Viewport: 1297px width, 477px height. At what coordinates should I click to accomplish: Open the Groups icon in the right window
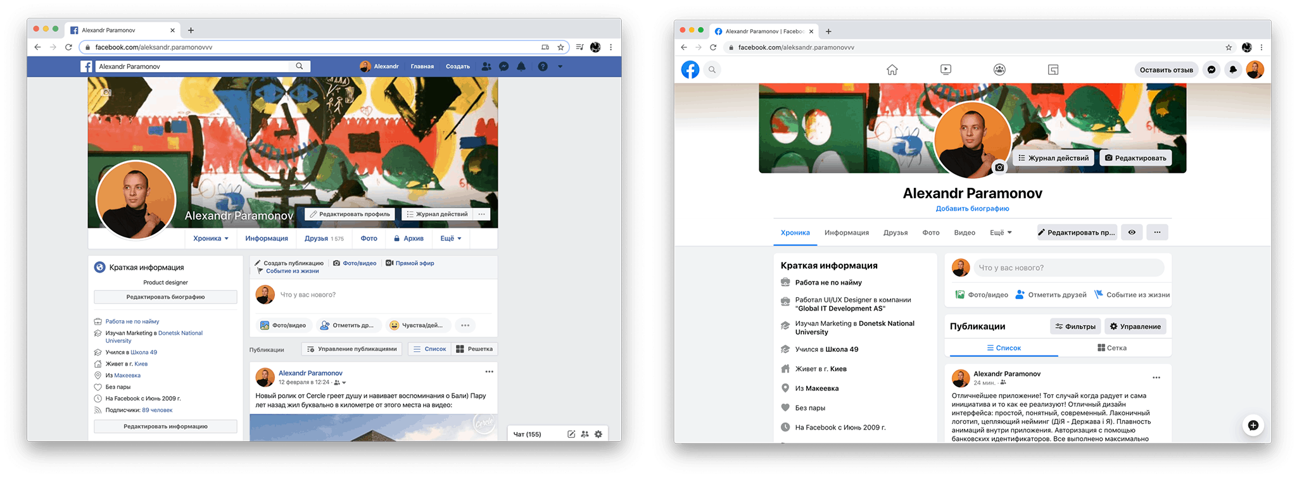(999, 70)
